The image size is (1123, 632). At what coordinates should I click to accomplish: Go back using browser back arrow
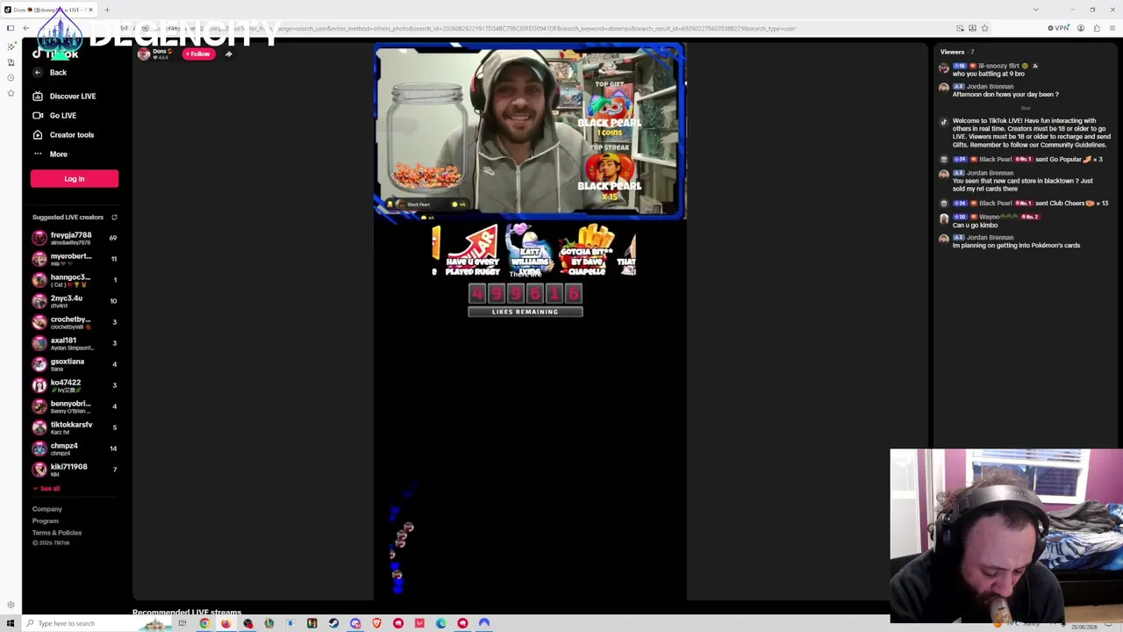(x=26, y=29)
